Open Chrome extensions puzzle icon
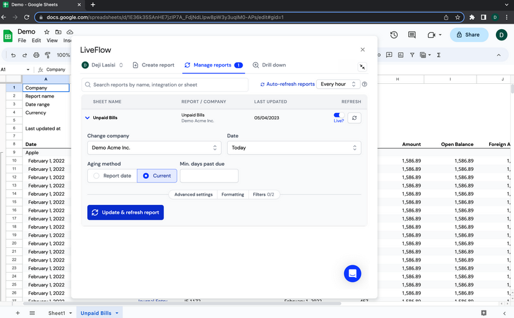Image resolution: width=514 pixels, height=318 pixels. (x=472, y=17)
